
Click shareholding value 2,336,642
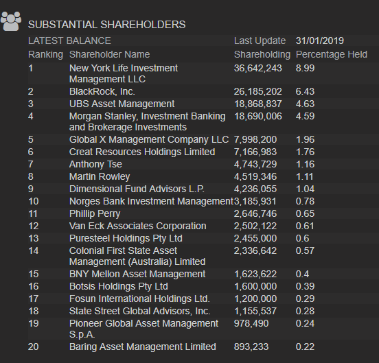tap(255, 251)
